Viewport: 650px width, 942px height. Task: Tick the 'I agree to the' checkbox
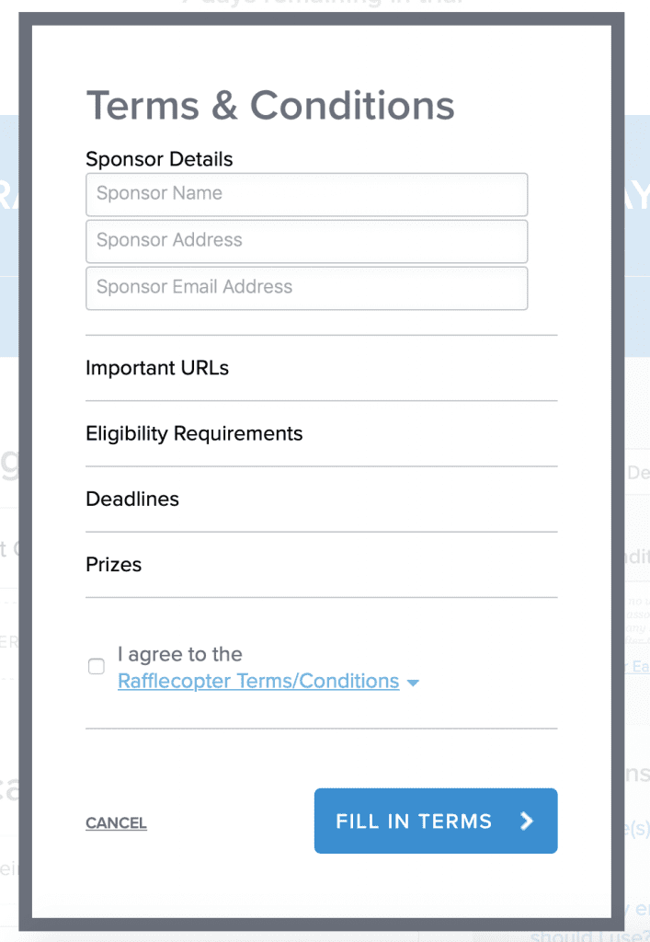pos(97,667)
